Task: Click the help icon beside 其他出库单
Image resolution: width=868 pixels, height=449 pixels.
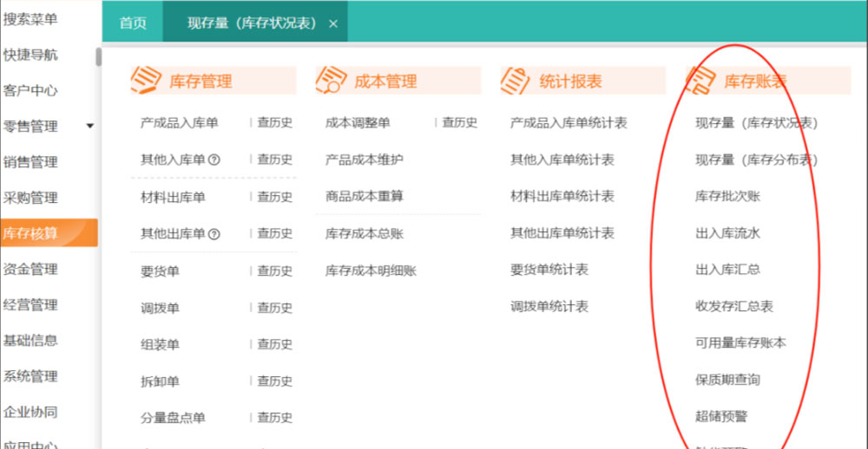Action: (214, 234)
